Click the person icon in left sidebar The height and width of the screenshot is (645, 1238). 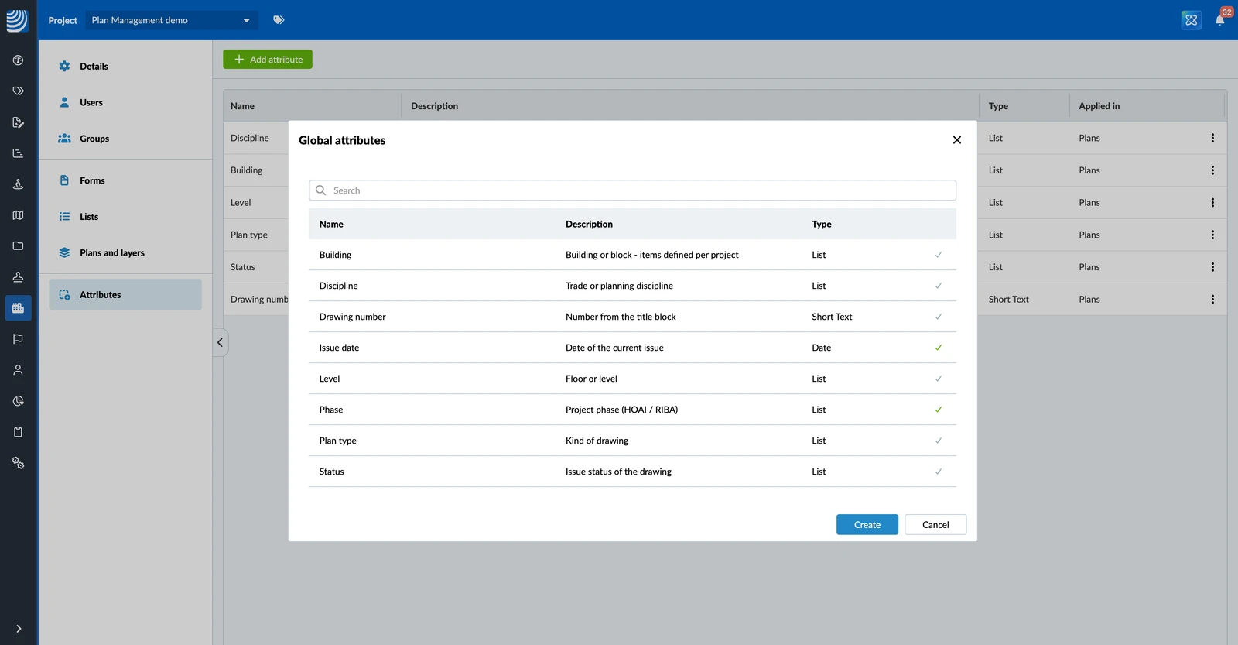click(18, 370)
